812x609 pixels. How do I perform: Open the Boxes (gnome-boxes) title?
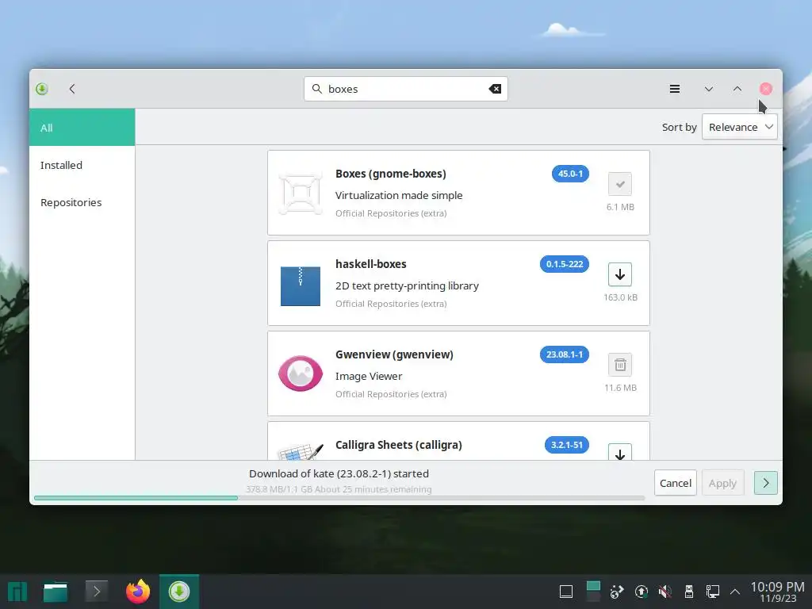tap(390, 174)
